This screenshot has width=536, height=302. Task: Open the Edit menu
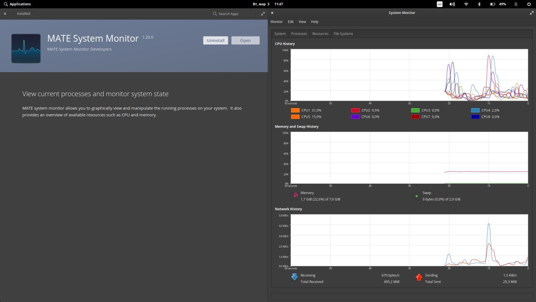291,22
